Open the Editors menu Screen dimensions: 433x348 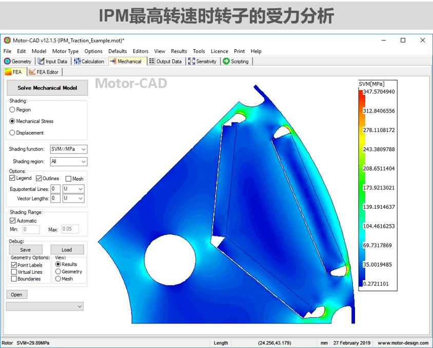point(140,51)
